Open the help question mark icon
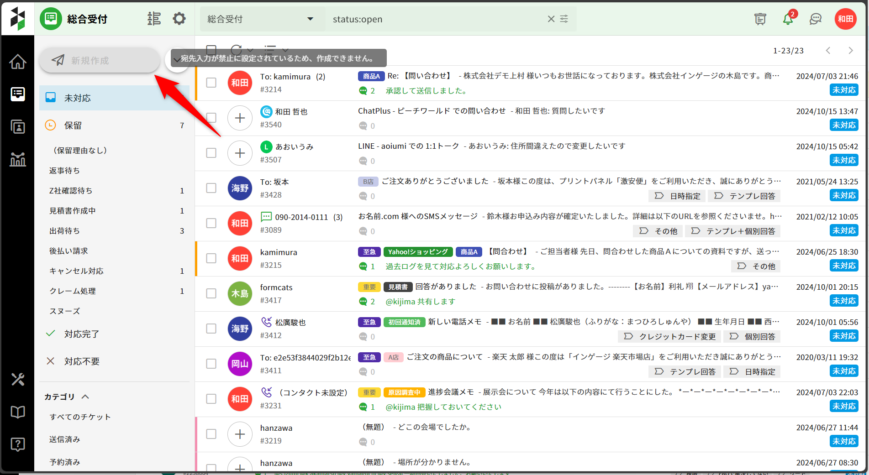This screenshot has width=869, height=475. pos(18,444)
